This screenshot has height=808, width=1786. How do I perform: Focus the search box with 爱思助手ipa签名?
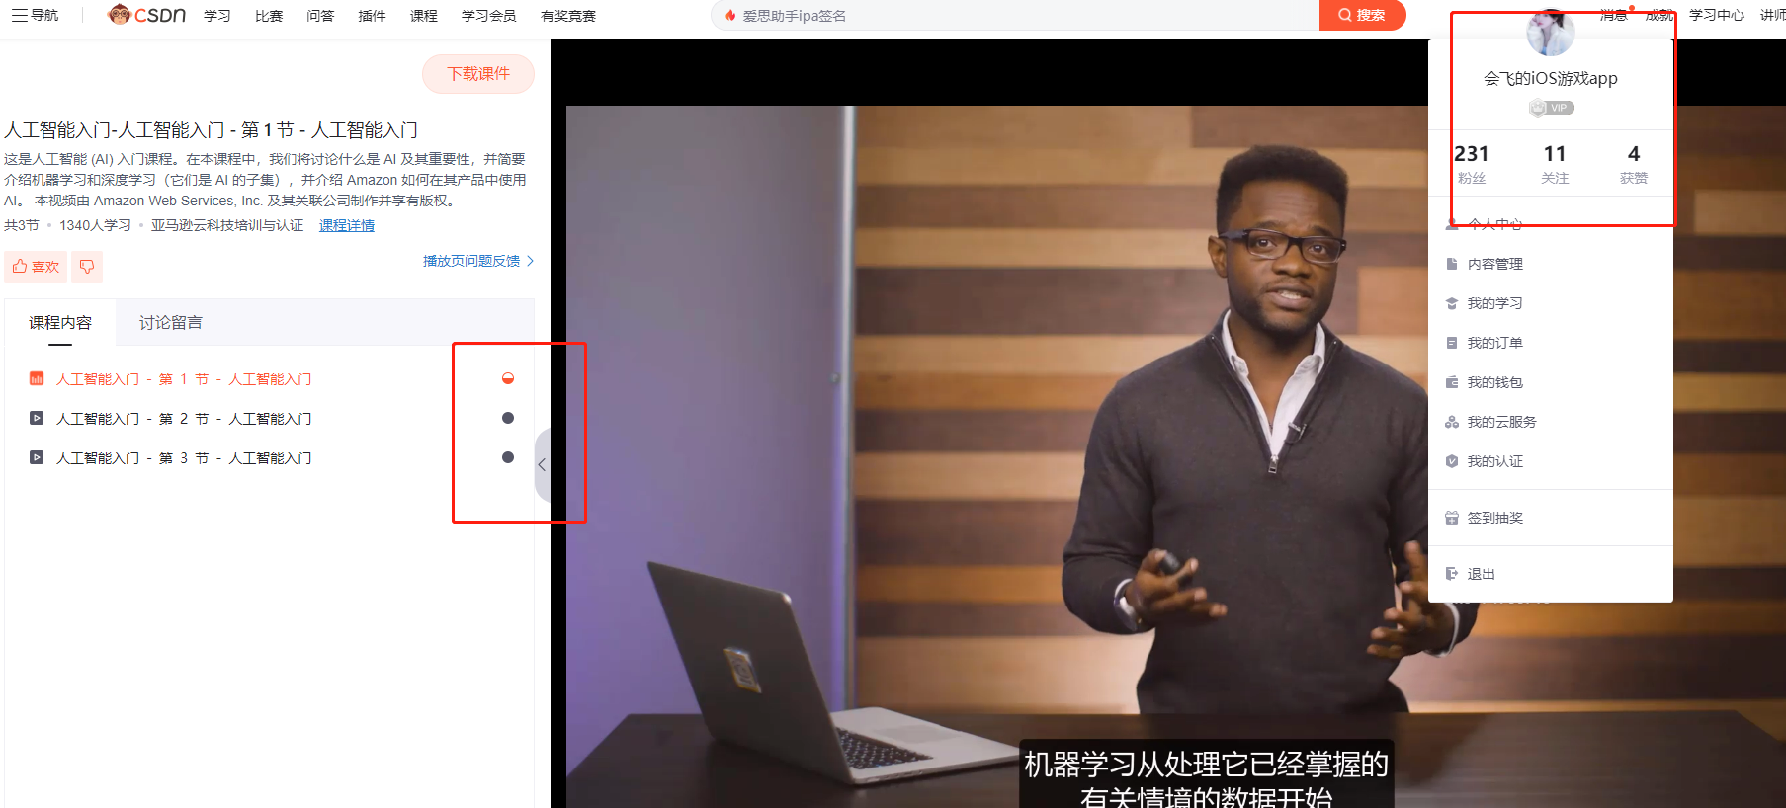point(1015,15)
